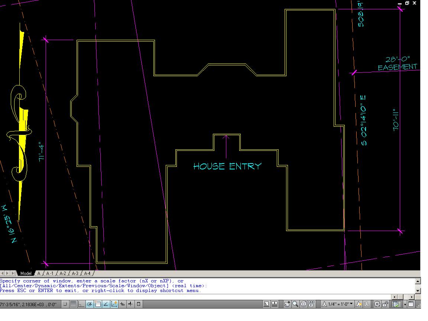428x321 pixels.
Task: Toggle Lineweight display icon
Action: (130, 304)
